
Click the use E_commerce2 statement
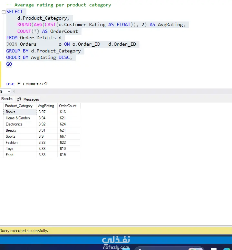[27, 84]
